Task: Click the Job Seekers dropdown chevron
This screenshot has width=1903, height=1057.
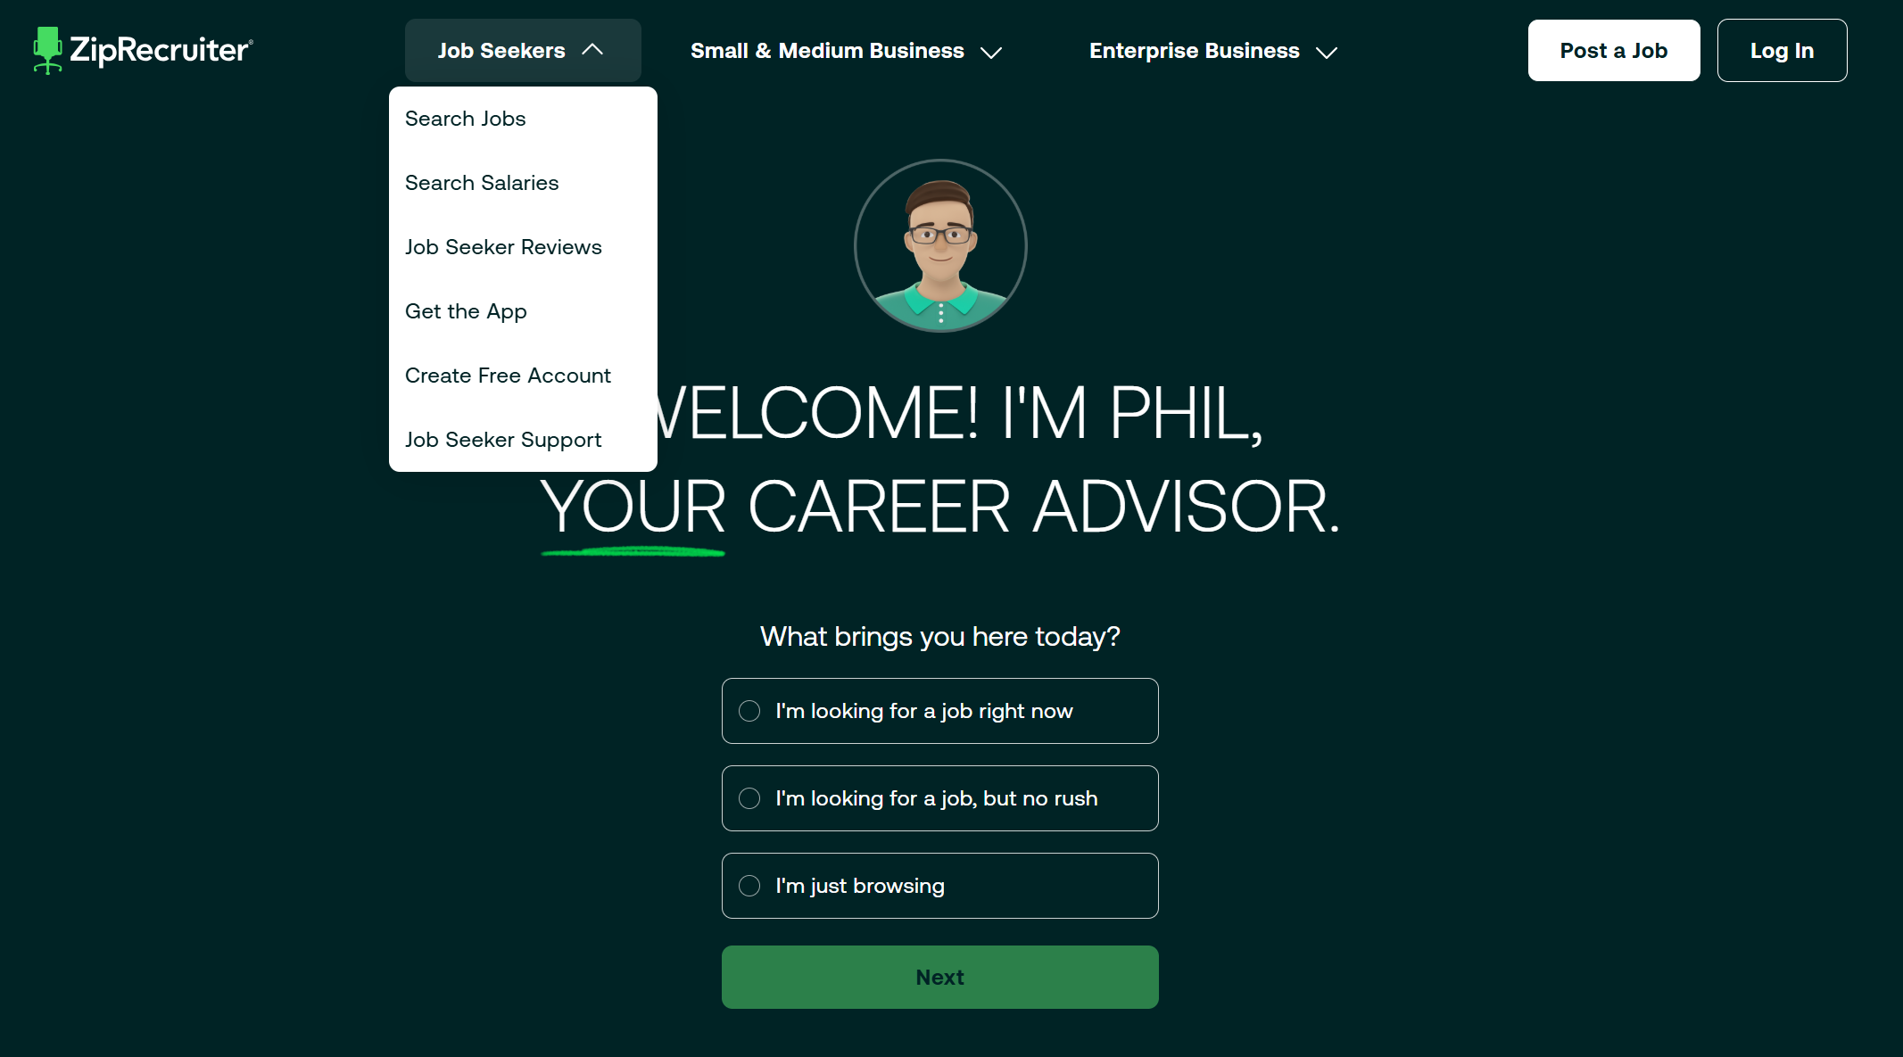Action: (x=592, y=51)
